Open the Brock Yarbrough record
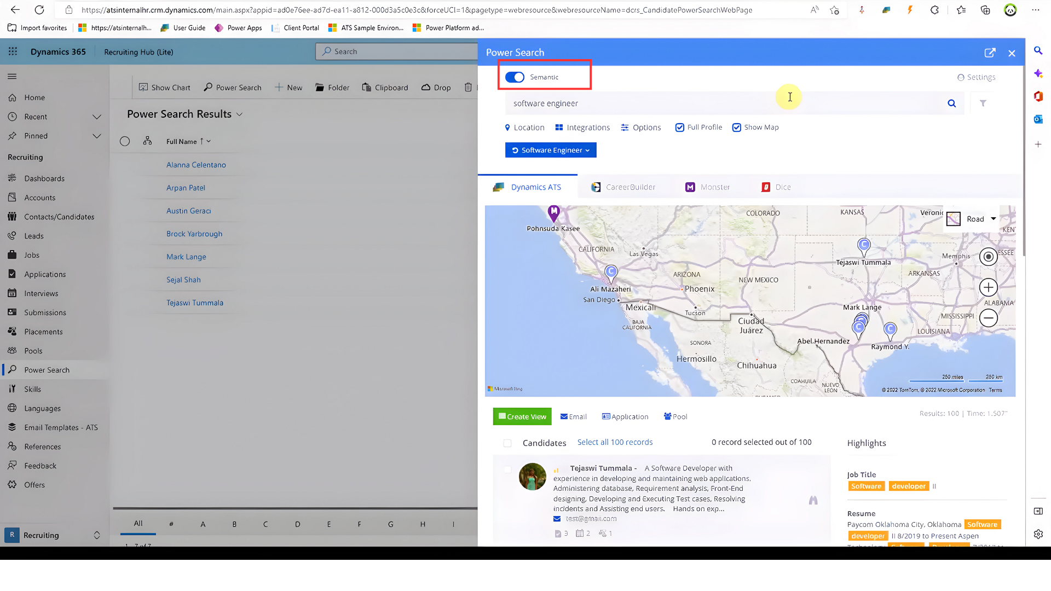Image resolution: width=1051 pixels, height=591 pixels. point(194,234)
